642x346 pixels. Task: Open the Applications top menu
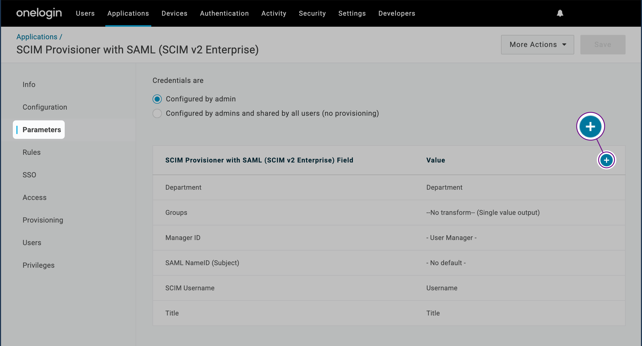pyautogui.click(x=128, y=13)
